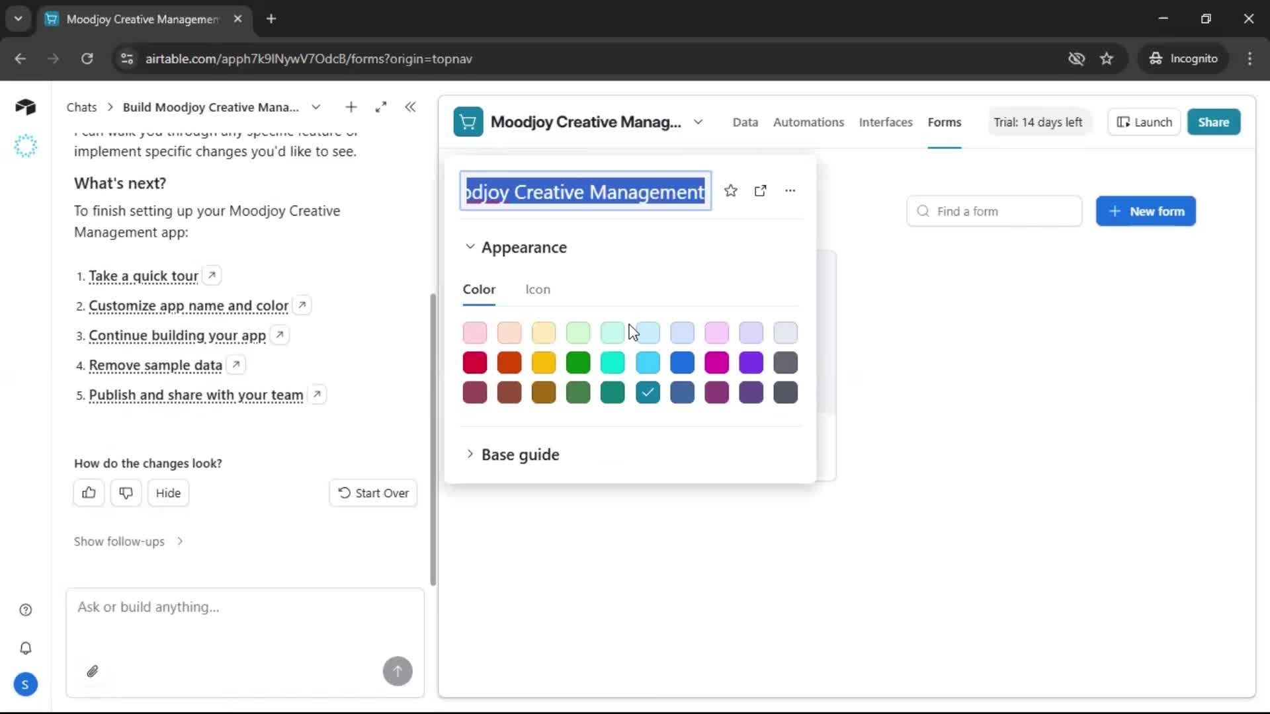Open the browser tab search dropdown
The width and height of the screenshot is (1270, 714).
(18, 19)
